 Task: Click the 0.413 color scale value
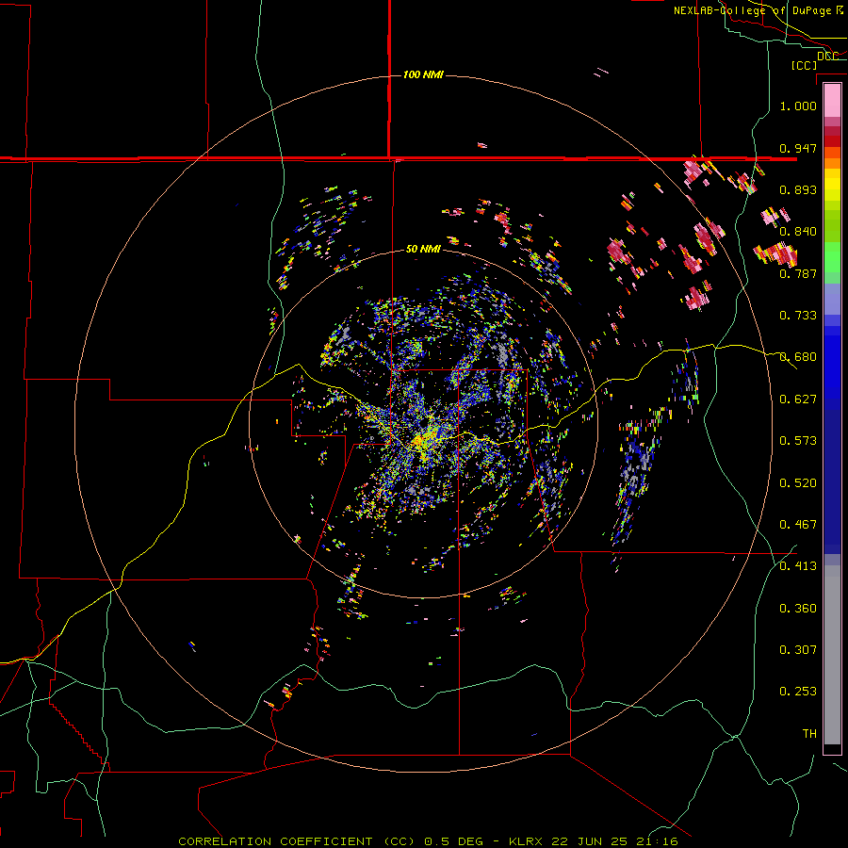click(x=798, y=566)
